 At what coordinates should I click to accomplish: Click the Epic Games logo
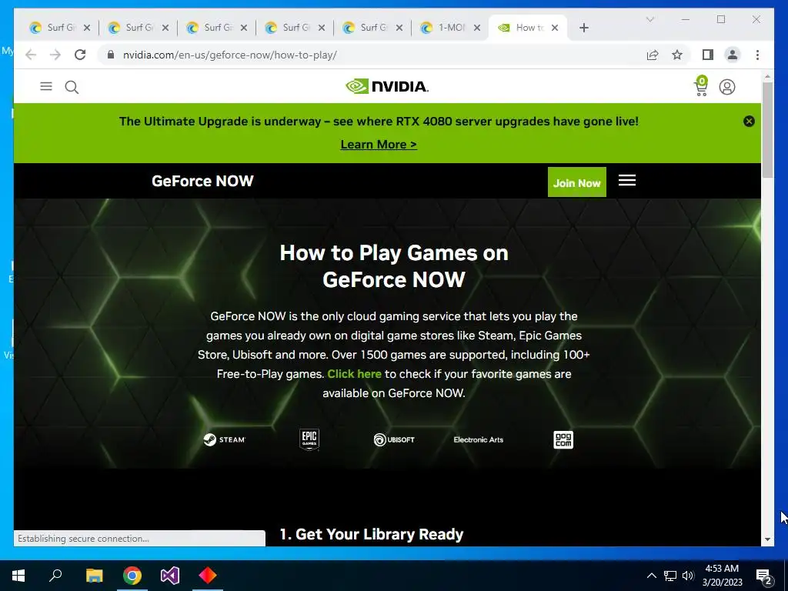pyautogui.click(x=309, y=439)
